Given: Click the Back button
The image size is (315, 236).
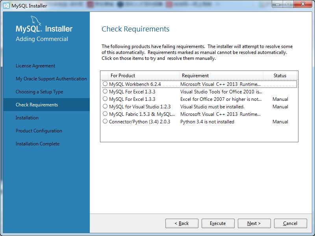Looking at the screenshot, I should (182, 223).
